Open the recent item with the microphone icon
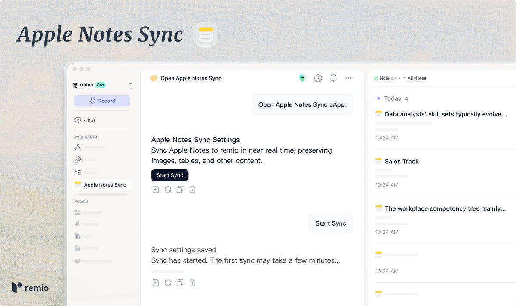Image resolution: width=516 pixels, height=306 pixels. point(77,224)
